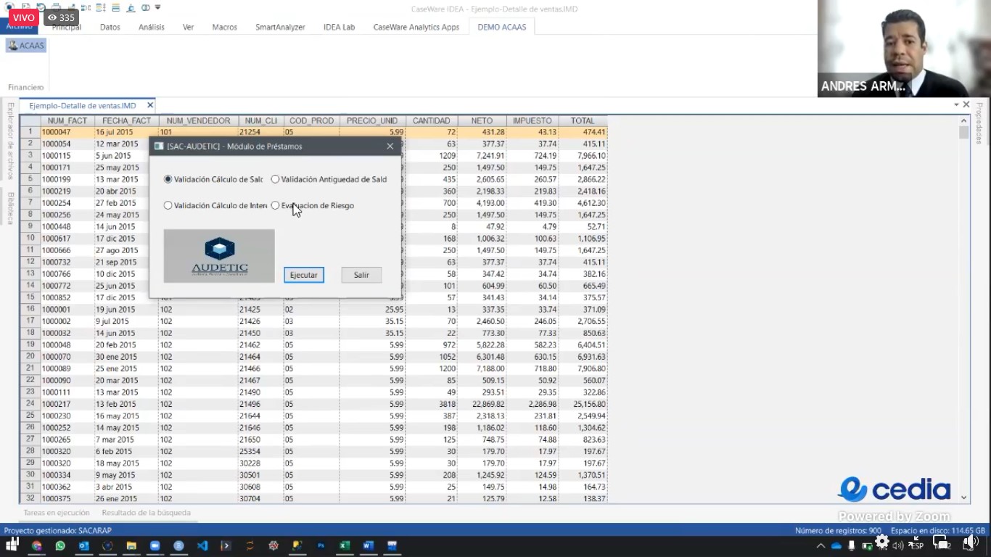
Task: Select Evaluación de Riesgo radio option
Action: (x=312, y=205)
